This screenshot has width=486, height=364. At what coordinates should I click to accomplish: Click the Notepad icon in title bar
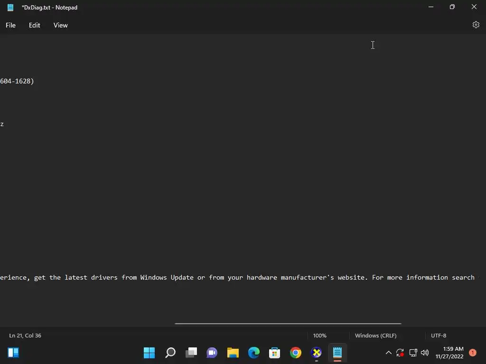point(10,8)
